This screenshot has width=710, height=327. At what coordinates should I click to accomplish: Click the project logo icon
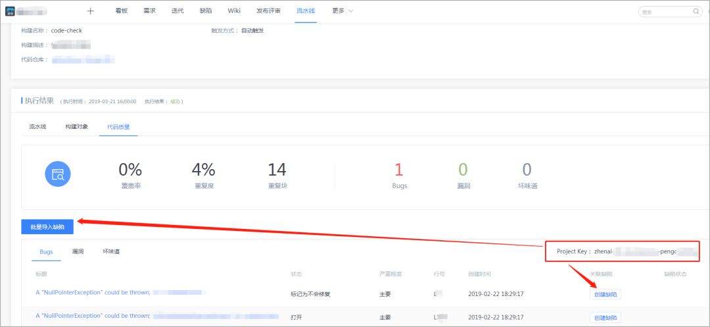pos(11,11)
